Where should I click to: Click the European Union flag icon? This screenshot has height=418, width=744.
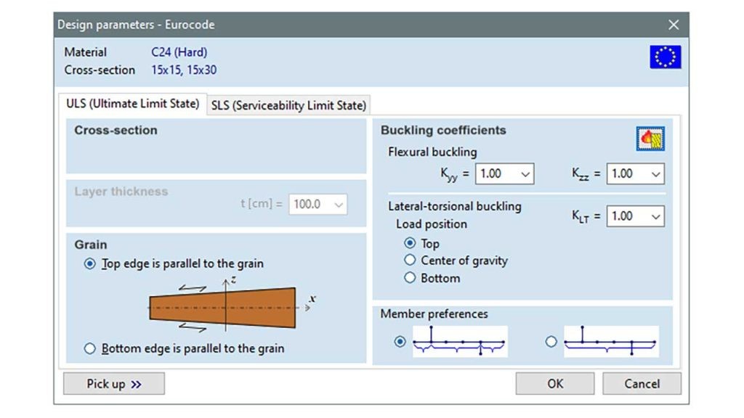point(665,57)
